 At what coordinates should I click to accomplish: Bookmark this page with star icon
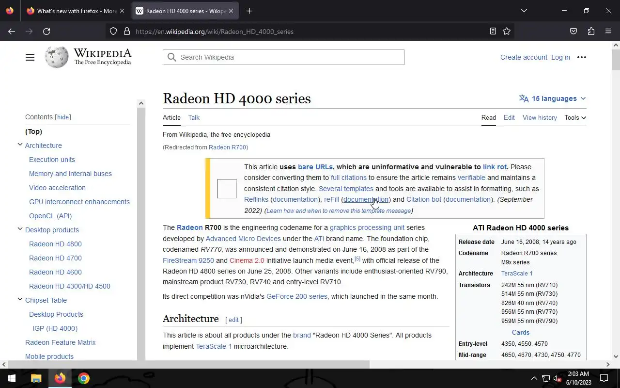[507, 32]
